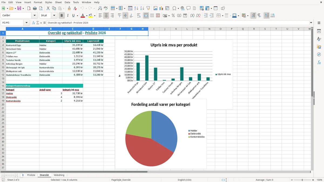Open the font size dropdown
324x182 pixels.
click(x=54, y=16)
